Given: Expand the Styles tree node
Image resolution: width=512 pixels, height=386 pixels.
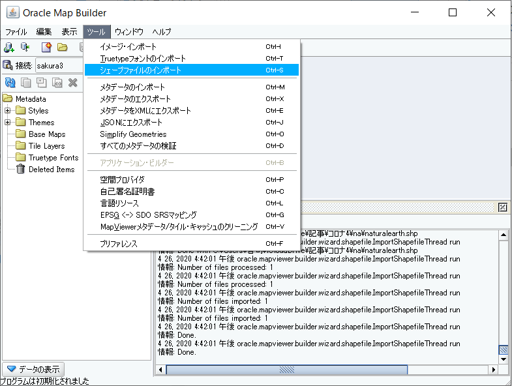Looking at the screenshot, I should click(8, 111).
